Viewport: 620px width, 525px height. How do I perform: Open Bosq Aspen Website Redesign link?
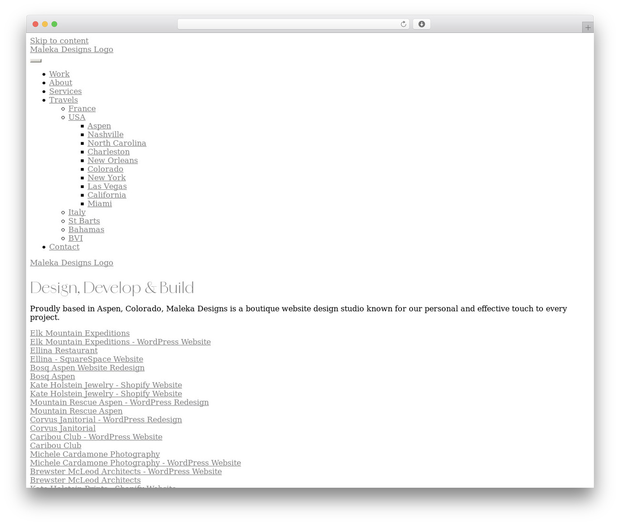[87, 368]
